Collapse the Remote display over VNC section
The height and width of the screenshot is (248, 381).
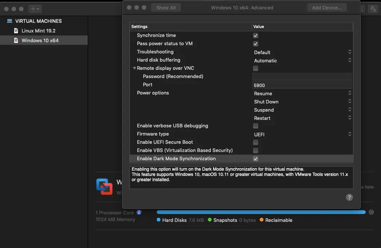click(135, 68)
